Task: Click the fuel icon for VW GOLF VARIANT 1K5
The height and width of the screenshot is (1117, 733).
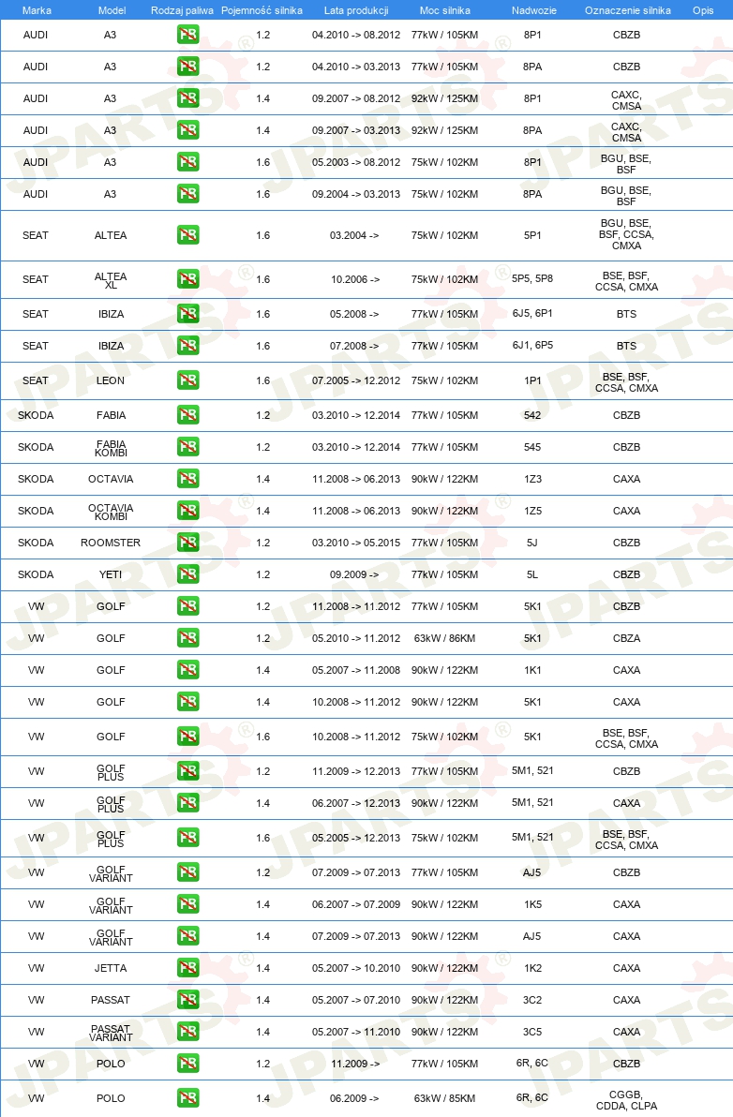Action: (188, 904)
